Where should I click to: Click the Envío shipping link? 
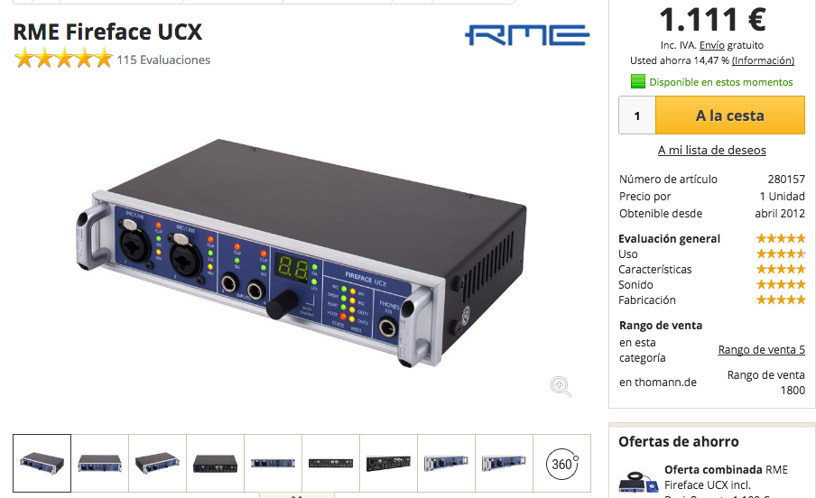pos(712,45)
